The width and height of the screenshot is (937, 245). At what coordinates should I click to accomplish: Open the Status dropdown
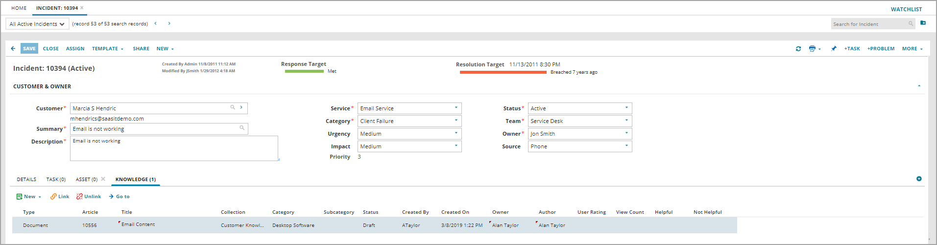(x=626, y=108)
